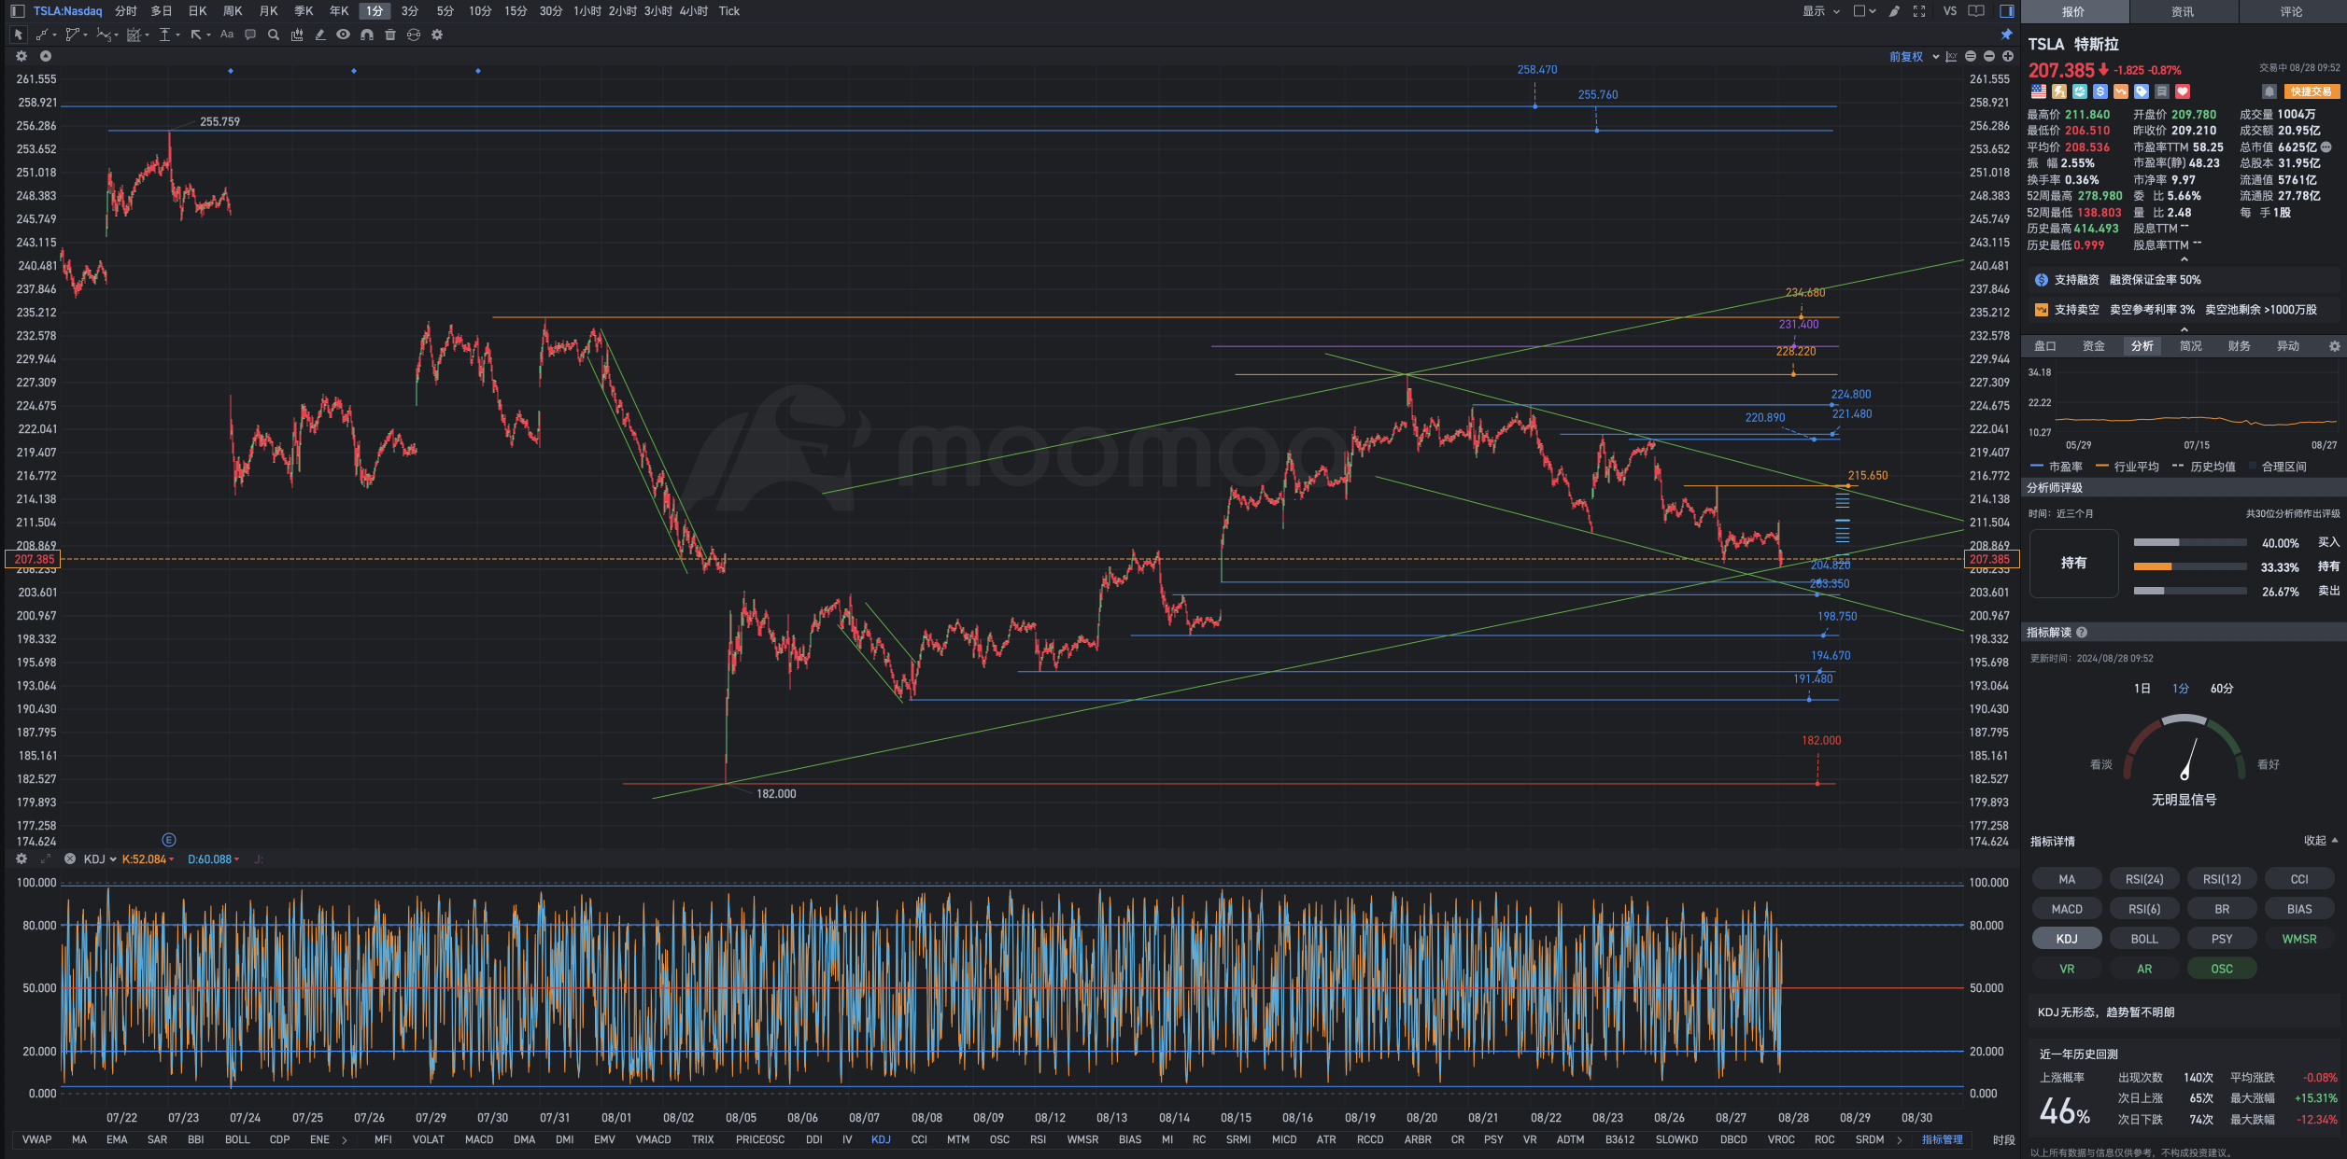Click the 指标管理 indicator management link

[1942, 1140]
